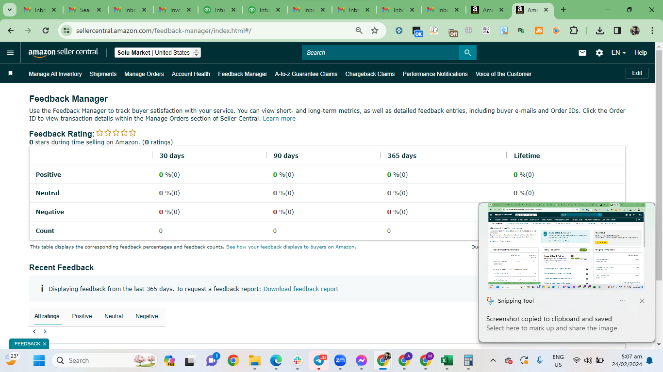Click the 365 days column header

pos(402,156)
